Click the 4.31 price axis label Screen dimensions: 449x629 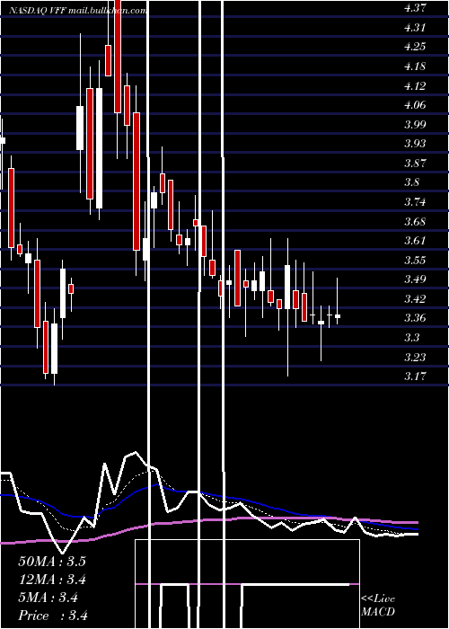tap(415, 27)
